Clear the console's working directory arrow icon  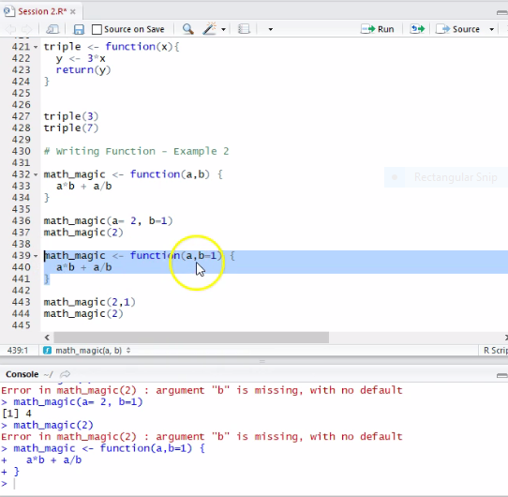pos(65,374)
